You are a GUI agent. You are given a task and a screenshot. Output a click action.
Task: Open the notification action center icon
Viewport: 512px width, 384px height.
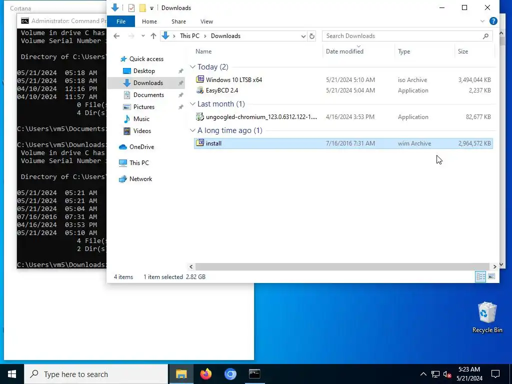(495, 374)
